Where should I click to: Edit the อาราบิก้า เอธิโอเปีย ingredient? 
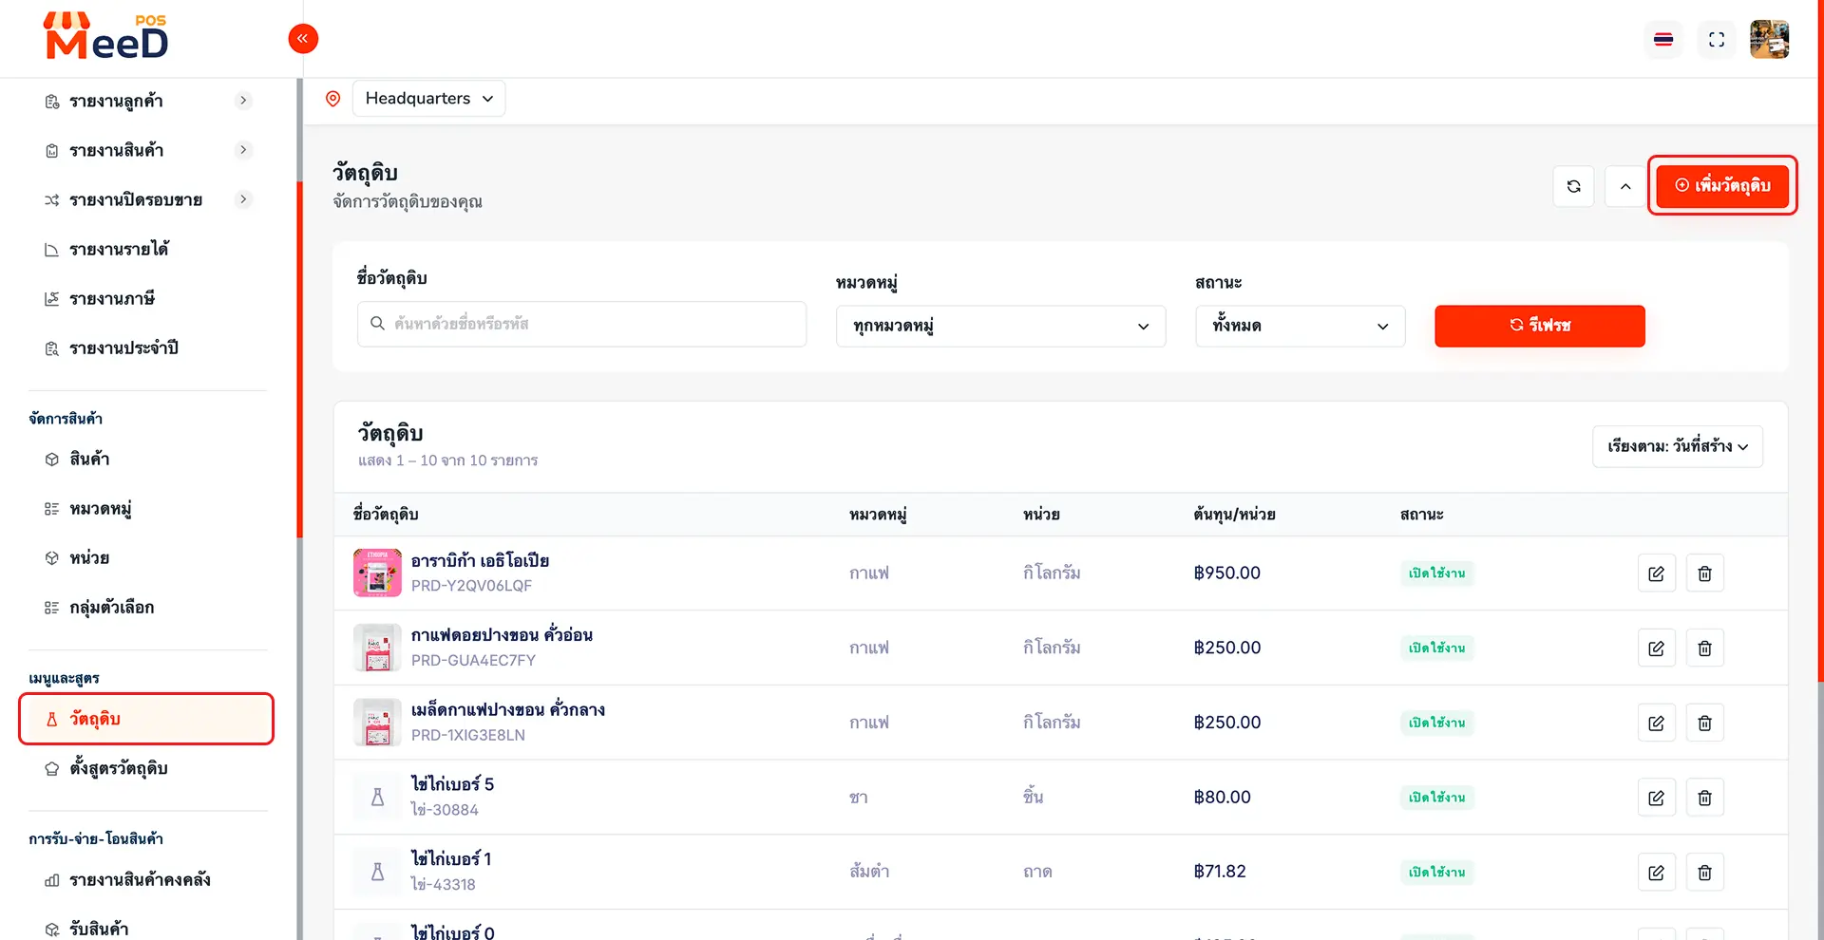[1656, 573]
